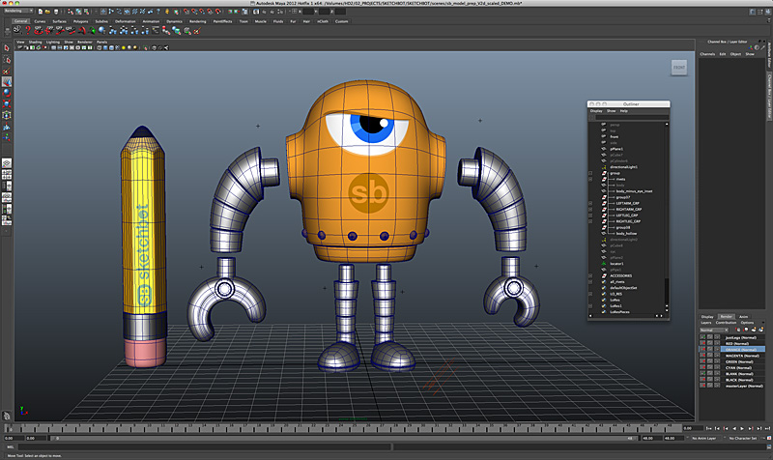773x460 pixels.
Task: Activate the Rotate tool in the toolbox
Action: tap(6, 93)
